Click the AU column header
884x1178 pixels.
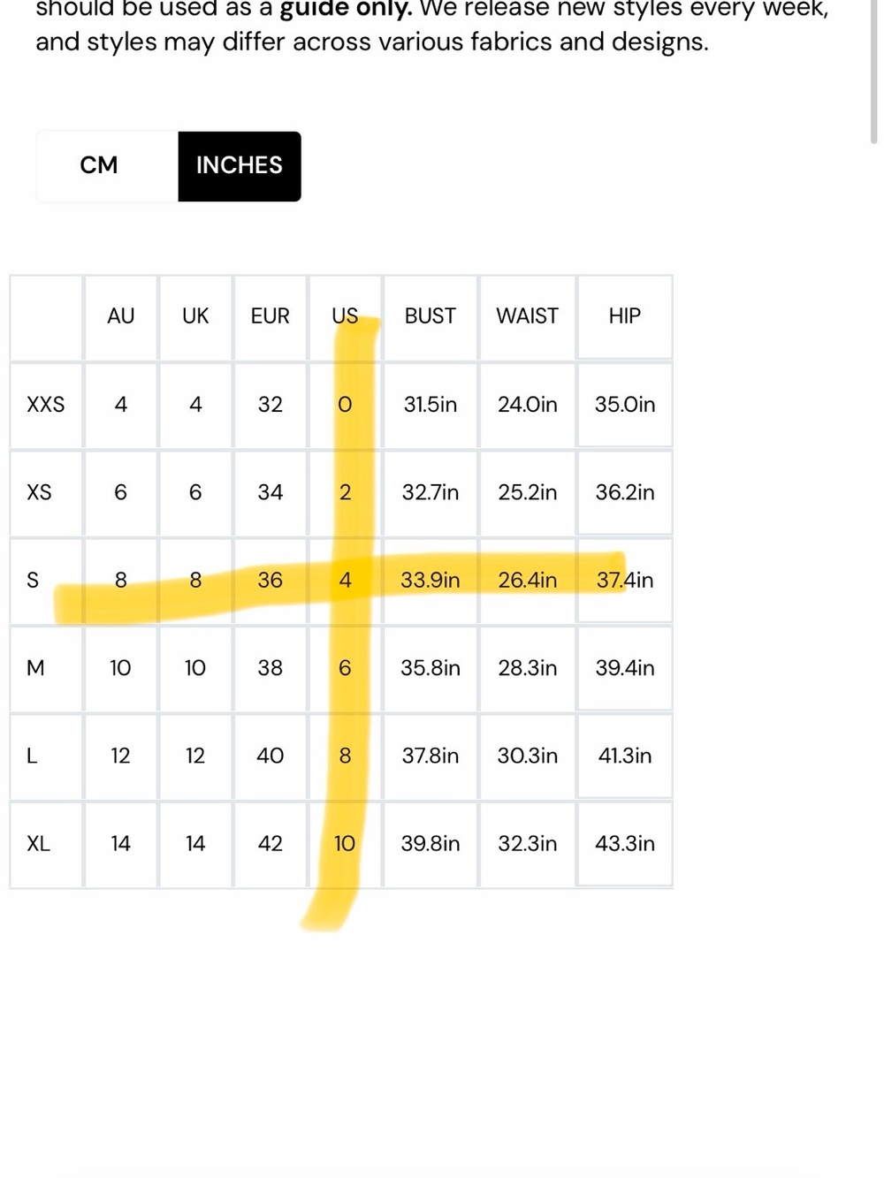pyautogui.click(x=121, y=316)
